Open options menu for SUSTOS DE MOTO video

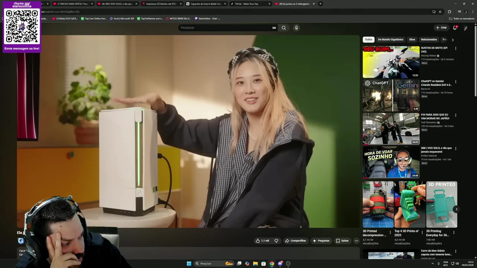[455, 48]
